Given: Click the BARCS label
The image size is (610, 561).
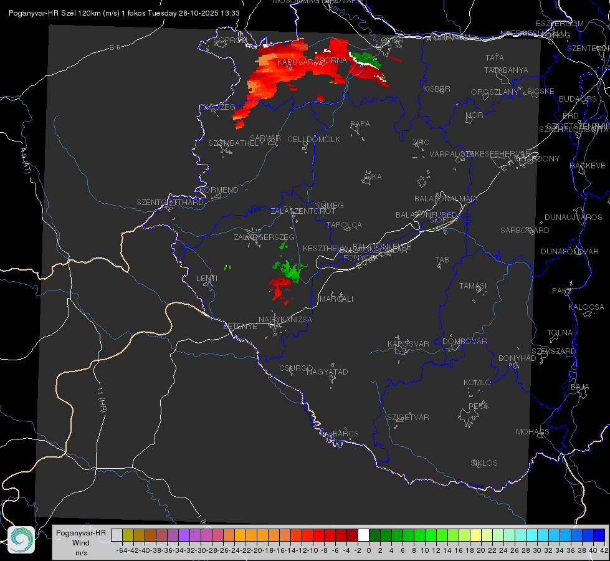Looking at the screenshot, I should point(345,434).
